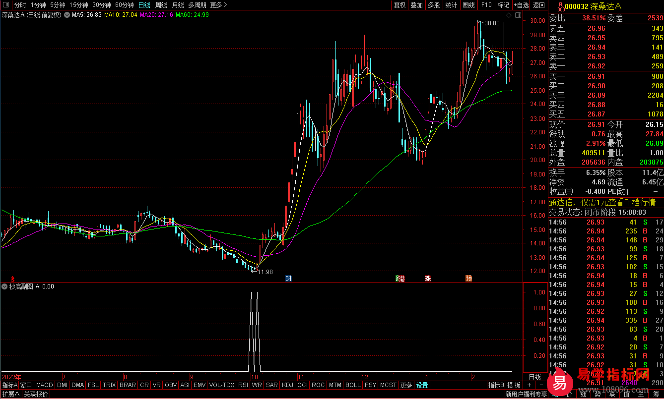Click the R margin-trading icon beside 000032
This screenshot has height=399, width=664.
(x=560, y=5)
